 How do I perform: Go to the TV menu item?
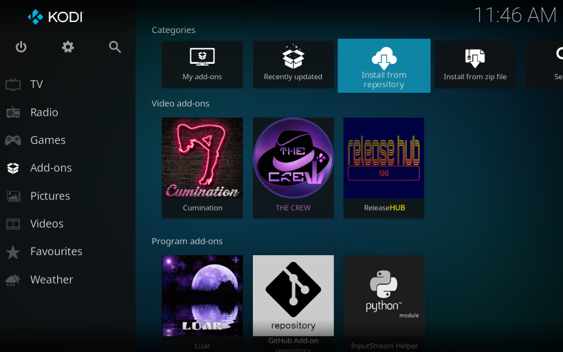36,84
